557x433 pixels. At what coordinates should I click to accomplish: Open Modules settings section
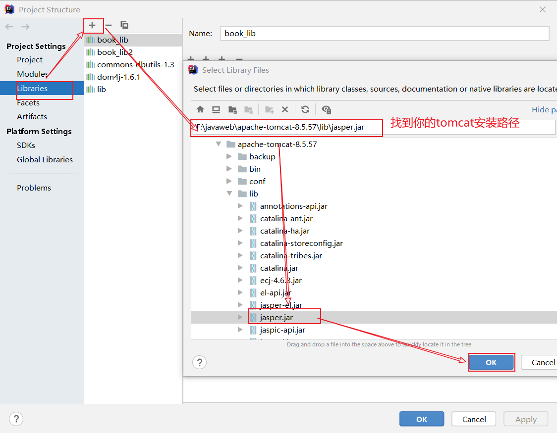[x=32, y=74]
